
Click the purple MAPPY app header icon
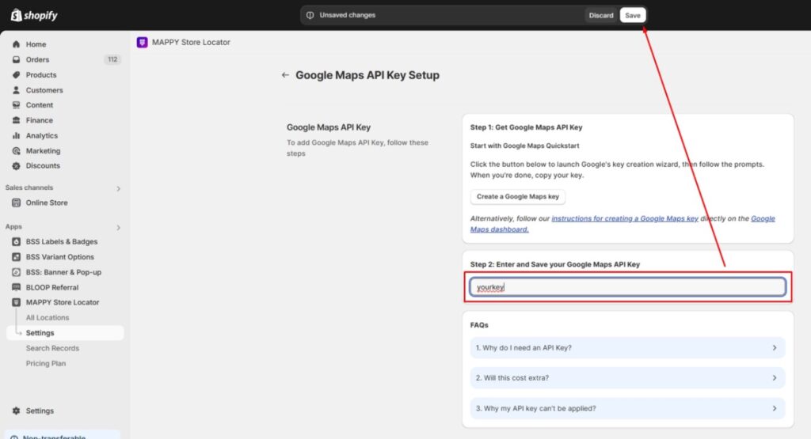click(x=143, y=43)
